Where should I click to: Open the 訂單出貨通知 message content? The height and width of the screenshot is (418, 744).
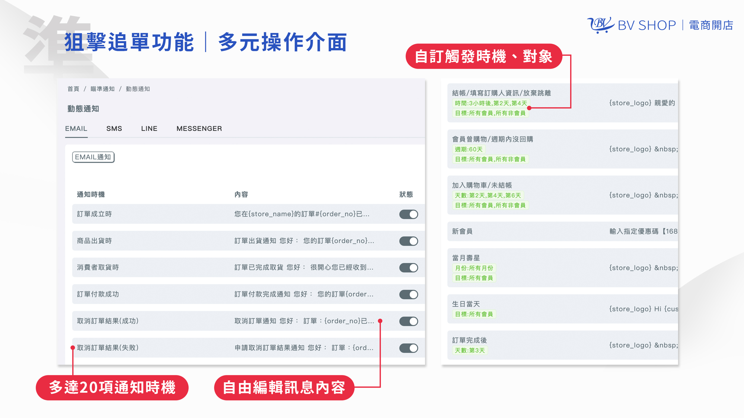[x=304, y=241]
